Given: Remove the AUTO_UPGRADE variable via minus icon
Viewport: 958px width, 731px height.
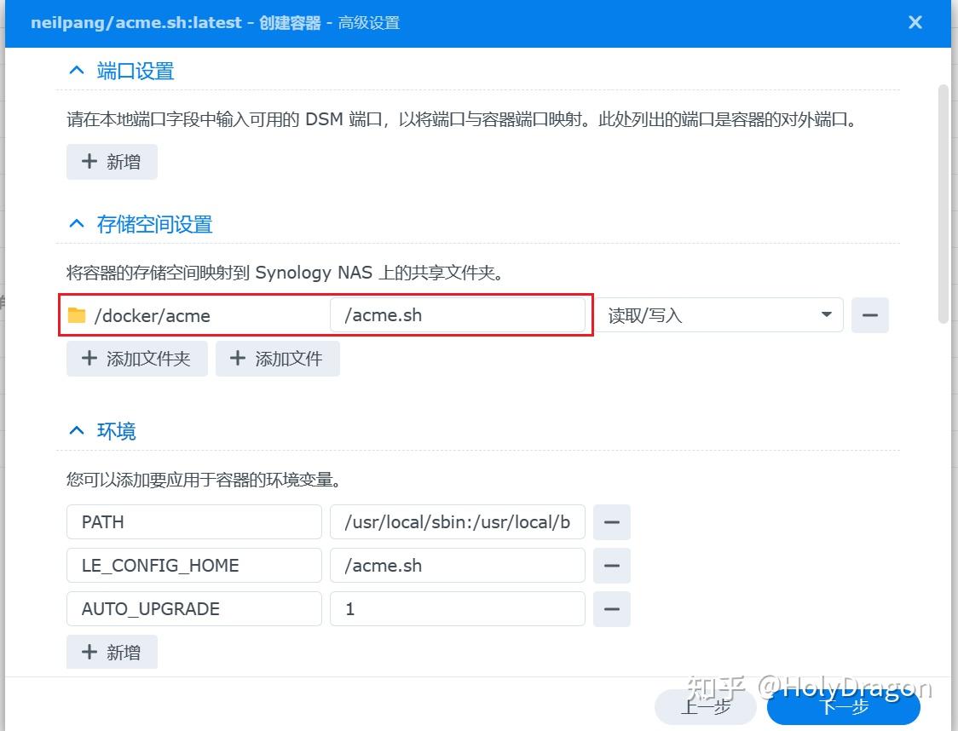Looking at the screenshot, I should pyautogui.click(x=611, y=608).
